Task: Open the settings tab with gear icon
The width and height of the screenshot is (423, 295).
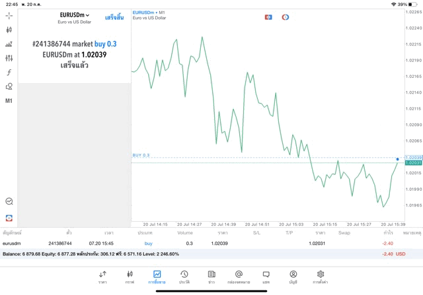Action: [321, 277]
